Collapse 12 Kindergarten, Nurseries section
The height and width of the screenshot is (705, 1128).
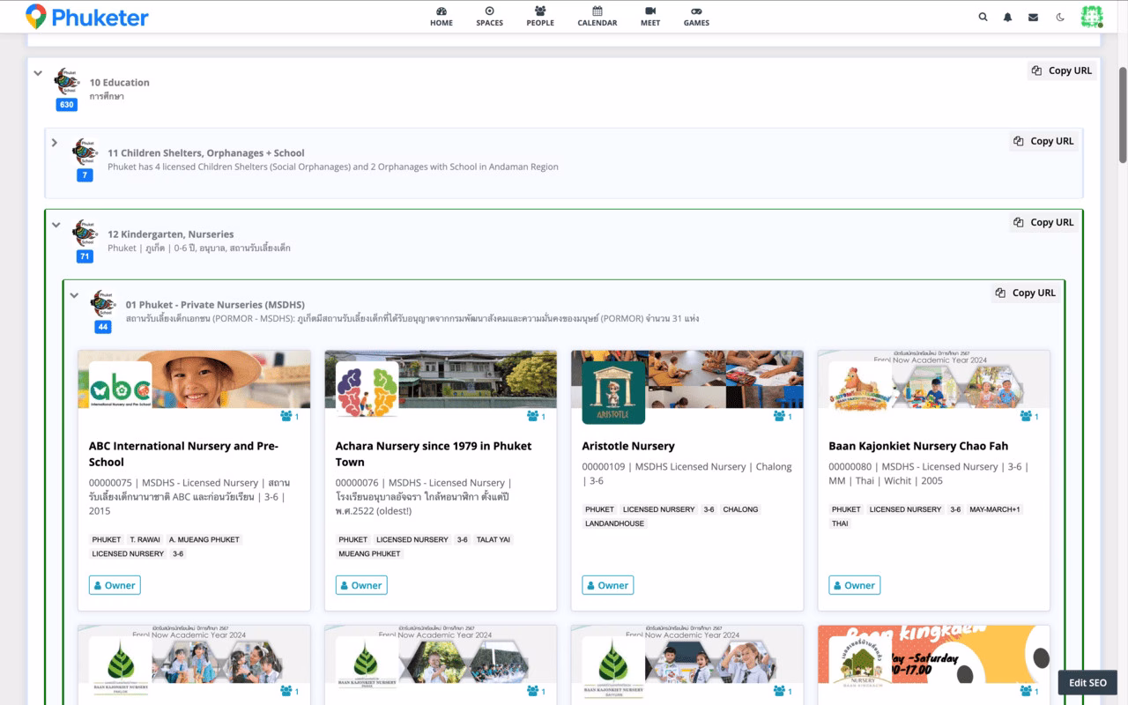tap(56, 225)
